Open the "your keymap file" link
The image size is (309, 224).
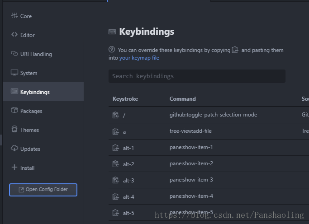[139, 58]
